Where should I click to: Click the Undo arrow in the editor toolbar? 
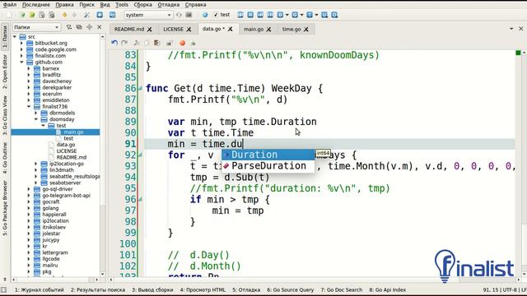114,43
